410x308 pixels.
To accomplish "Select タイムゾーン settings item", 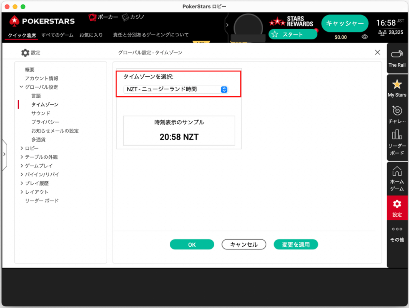I will click(x=45, y=105).
